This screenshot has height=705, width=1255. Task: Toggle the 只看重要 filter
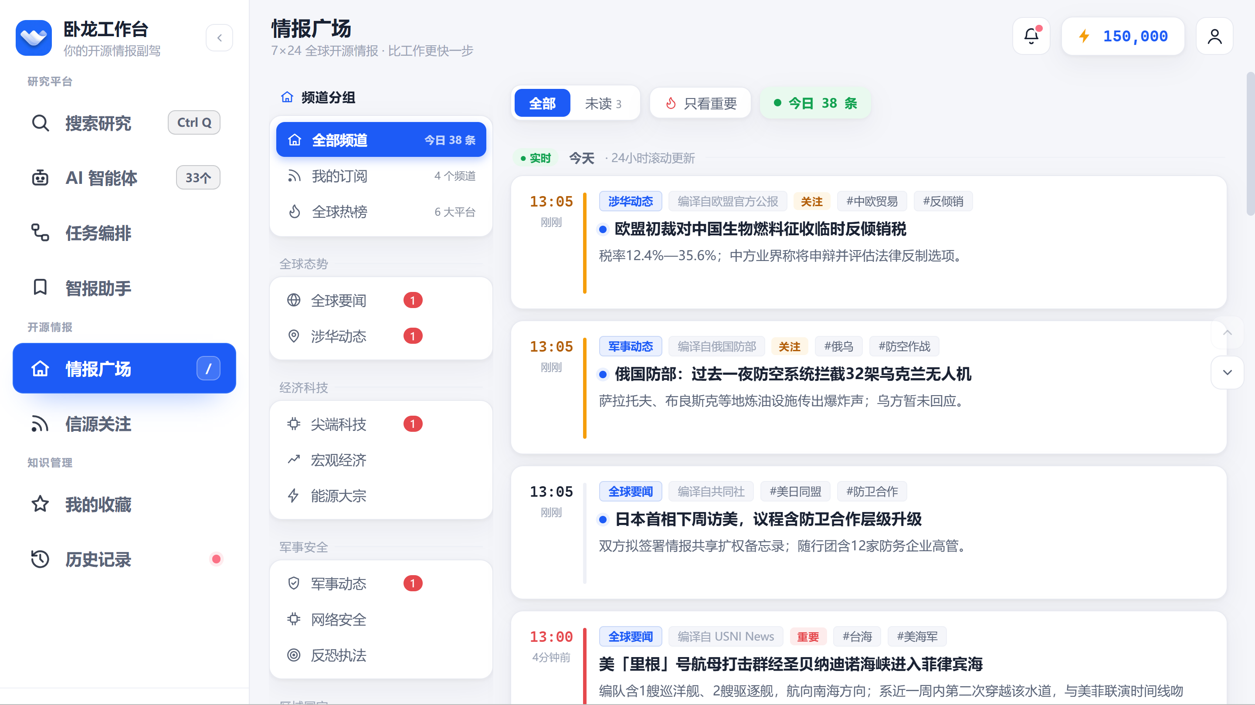700,103
